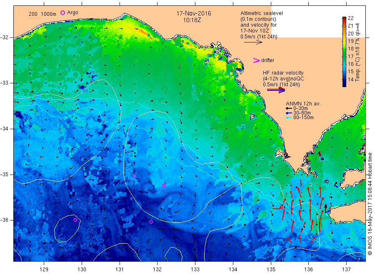This screenshot has height=275, width=375.
Task: Click the blue 30-80m ANMN arrow
Action: coord(289,113)
